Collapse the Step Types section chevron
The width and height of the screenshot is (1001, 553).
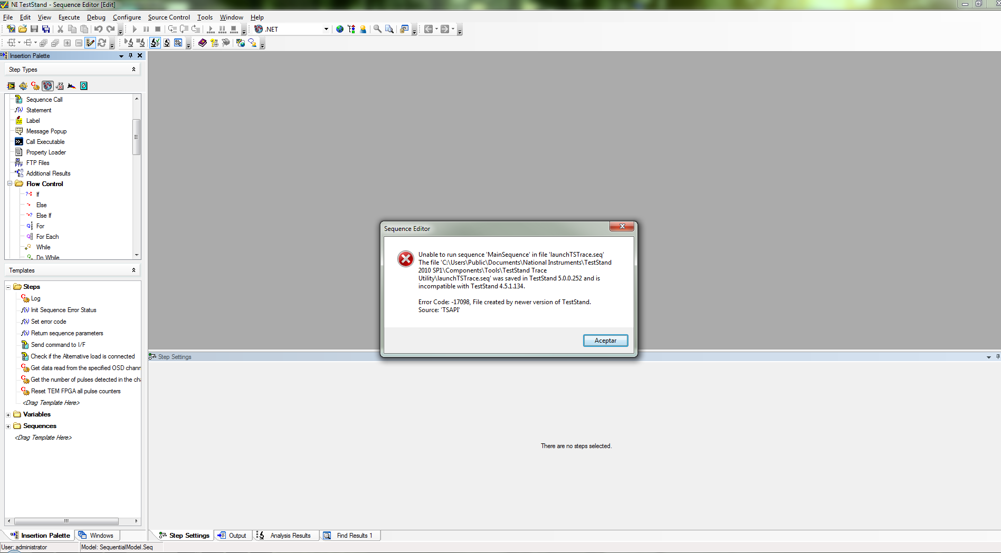tap(134, 69)
